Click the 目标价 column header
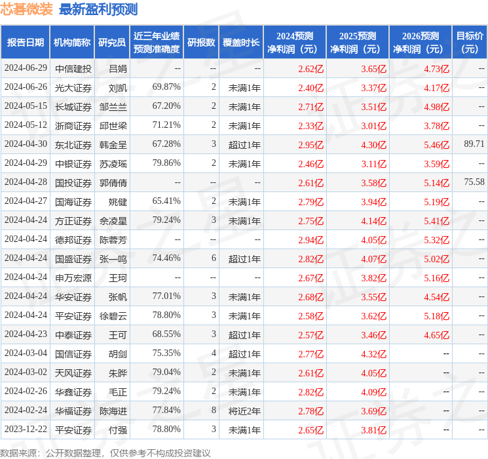 pos(470,43)
